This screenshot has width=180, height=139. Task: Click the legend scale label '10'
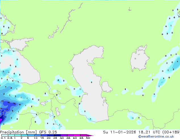(x=35, y=138)
